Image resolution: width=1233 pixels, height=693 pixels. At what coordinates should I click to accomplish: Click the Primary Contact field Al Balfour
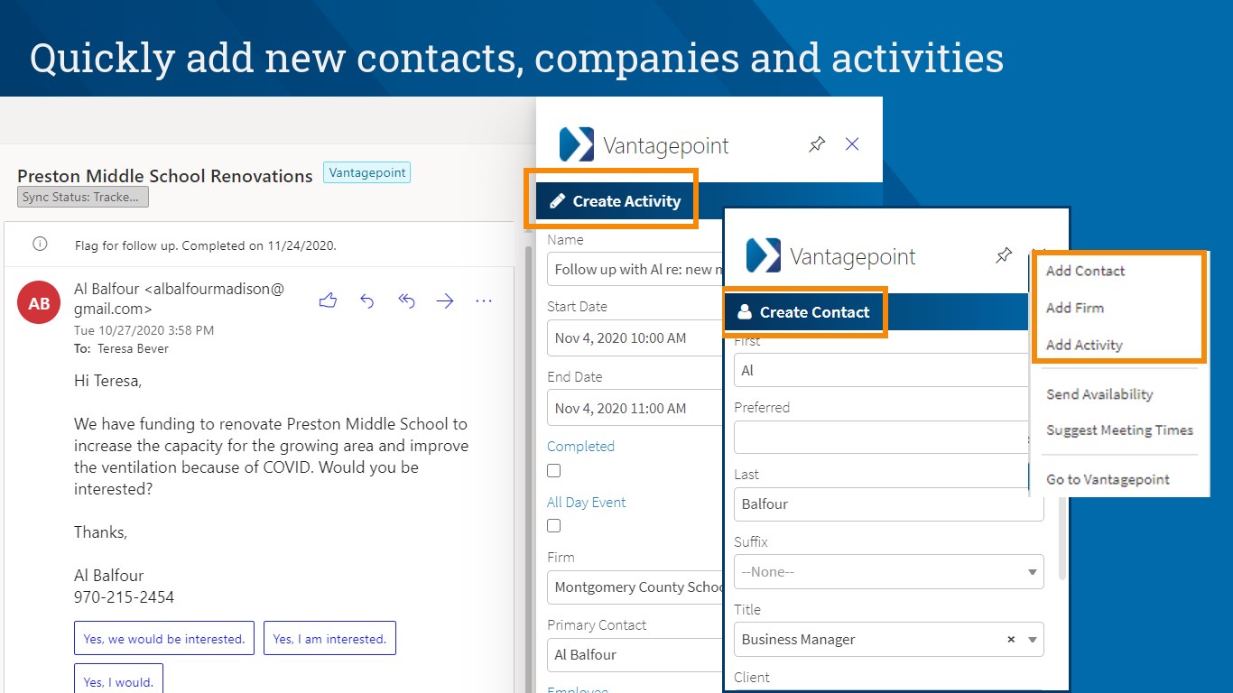point(635,654)
